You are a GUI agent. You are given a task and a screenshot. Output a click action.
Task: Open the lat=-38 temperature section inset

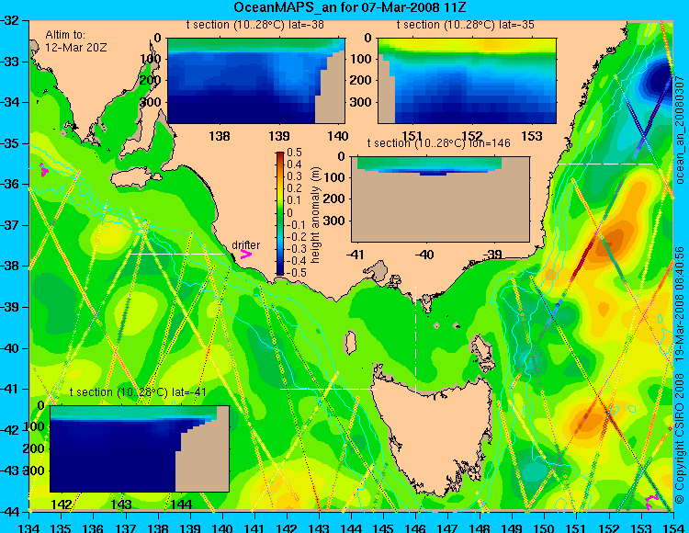pos(256,81)
